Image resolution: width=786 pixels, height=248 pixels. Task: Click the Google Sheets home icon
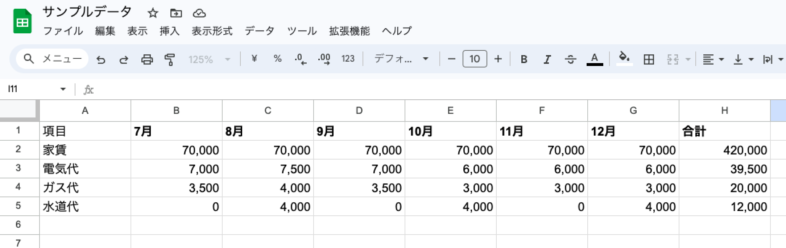pyautogui.click(x=22, y=22)
